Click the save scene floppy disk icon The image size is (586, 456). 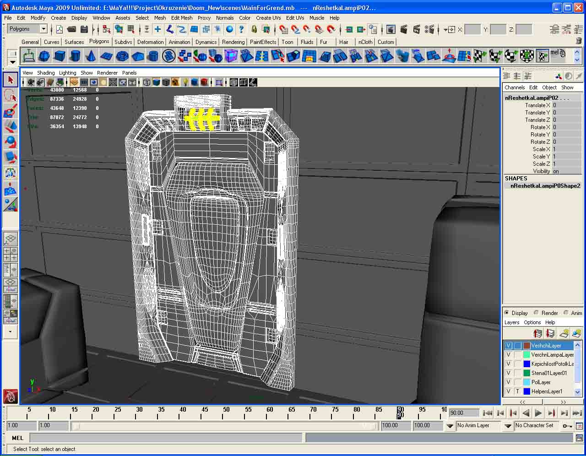coord(84,29)
